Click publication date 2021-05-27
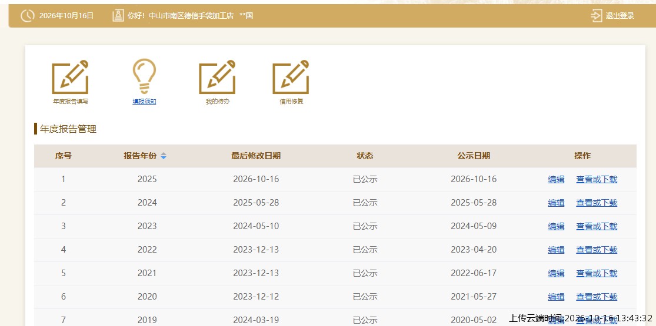Screen dimensions: 656x326 474,297
